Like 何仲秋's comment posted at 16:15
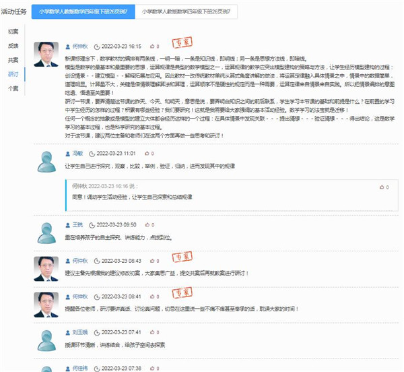Viewport: 404px width, 372px height. click(151, 47)
